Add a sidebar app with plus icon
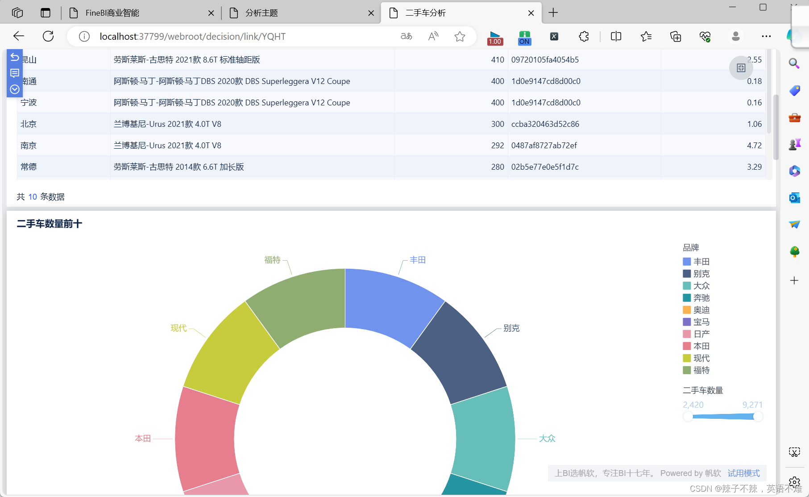Screen dimensions: 809x497 [794, 280]
